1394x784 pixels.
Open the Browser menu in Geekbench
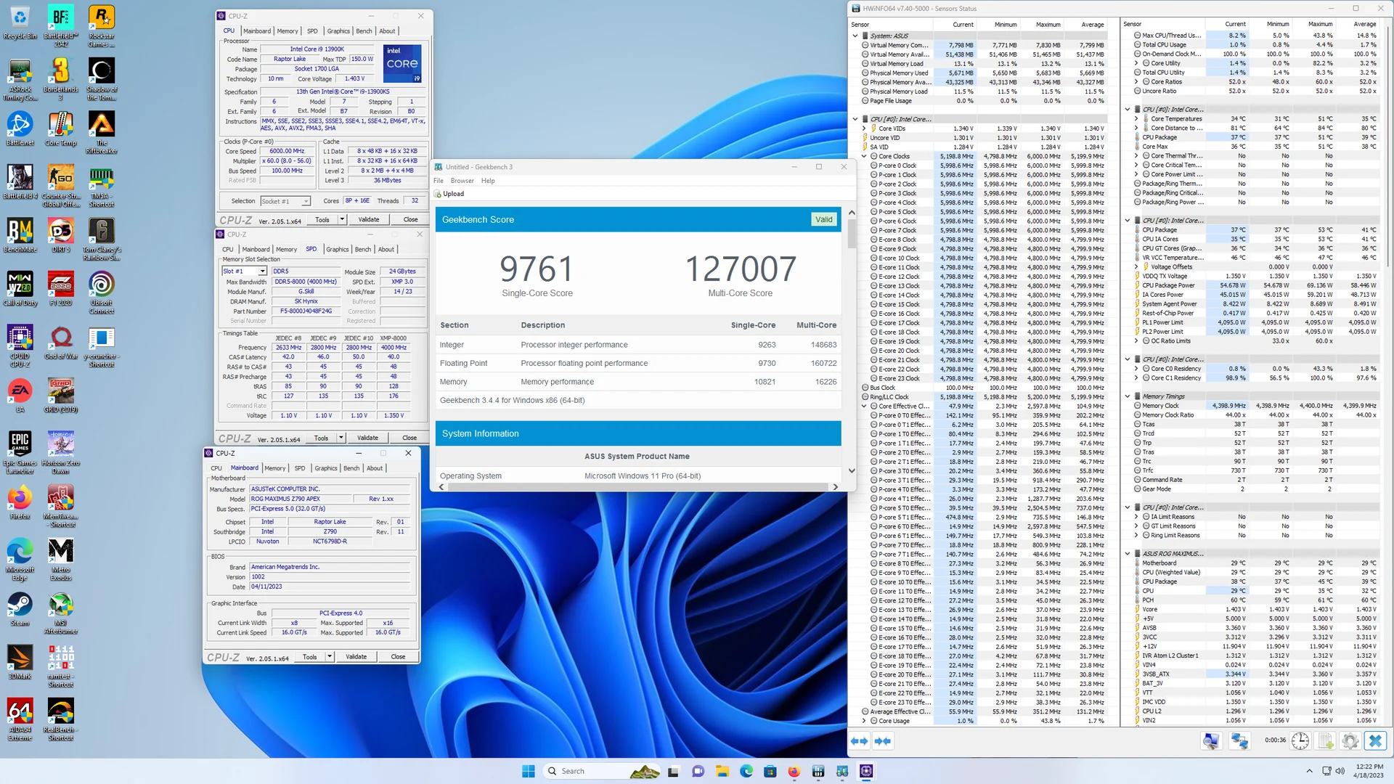coord(462,181)
